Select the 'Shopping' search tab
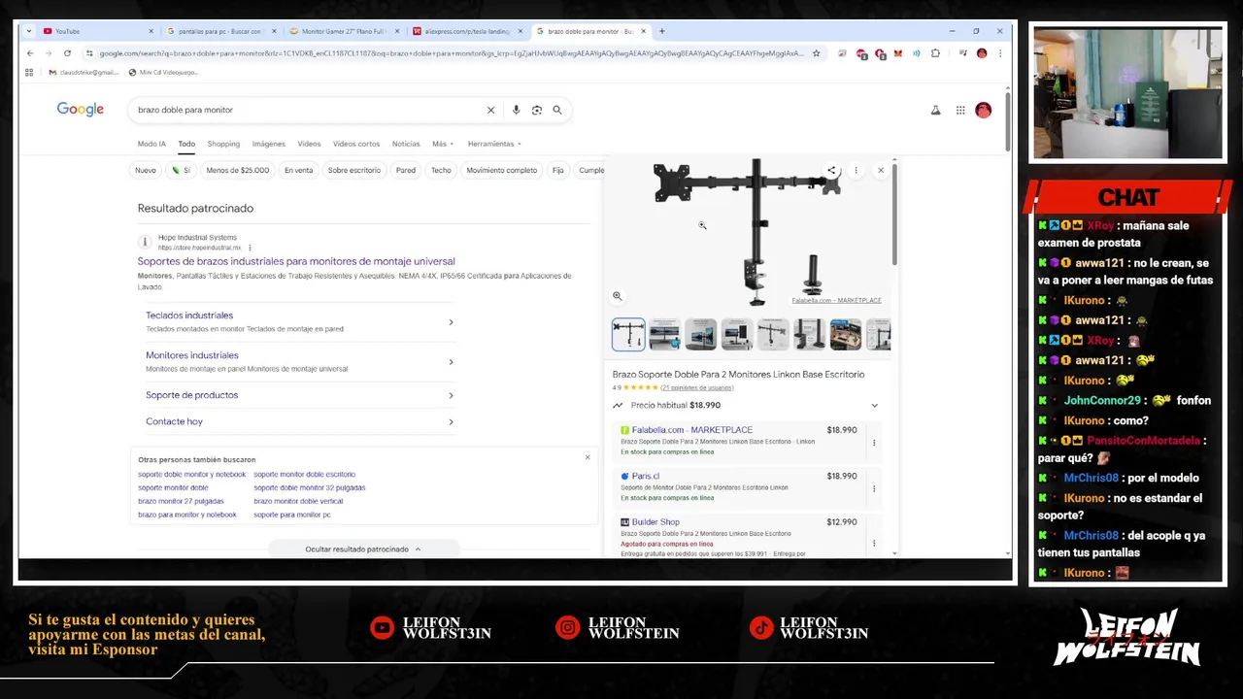Image resolution: width=1243 pixels, height=699 pixels. pos(223,144)
